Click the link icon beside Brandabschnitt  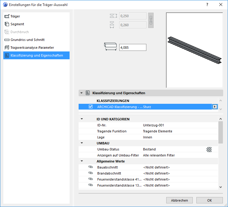[91, 173]
